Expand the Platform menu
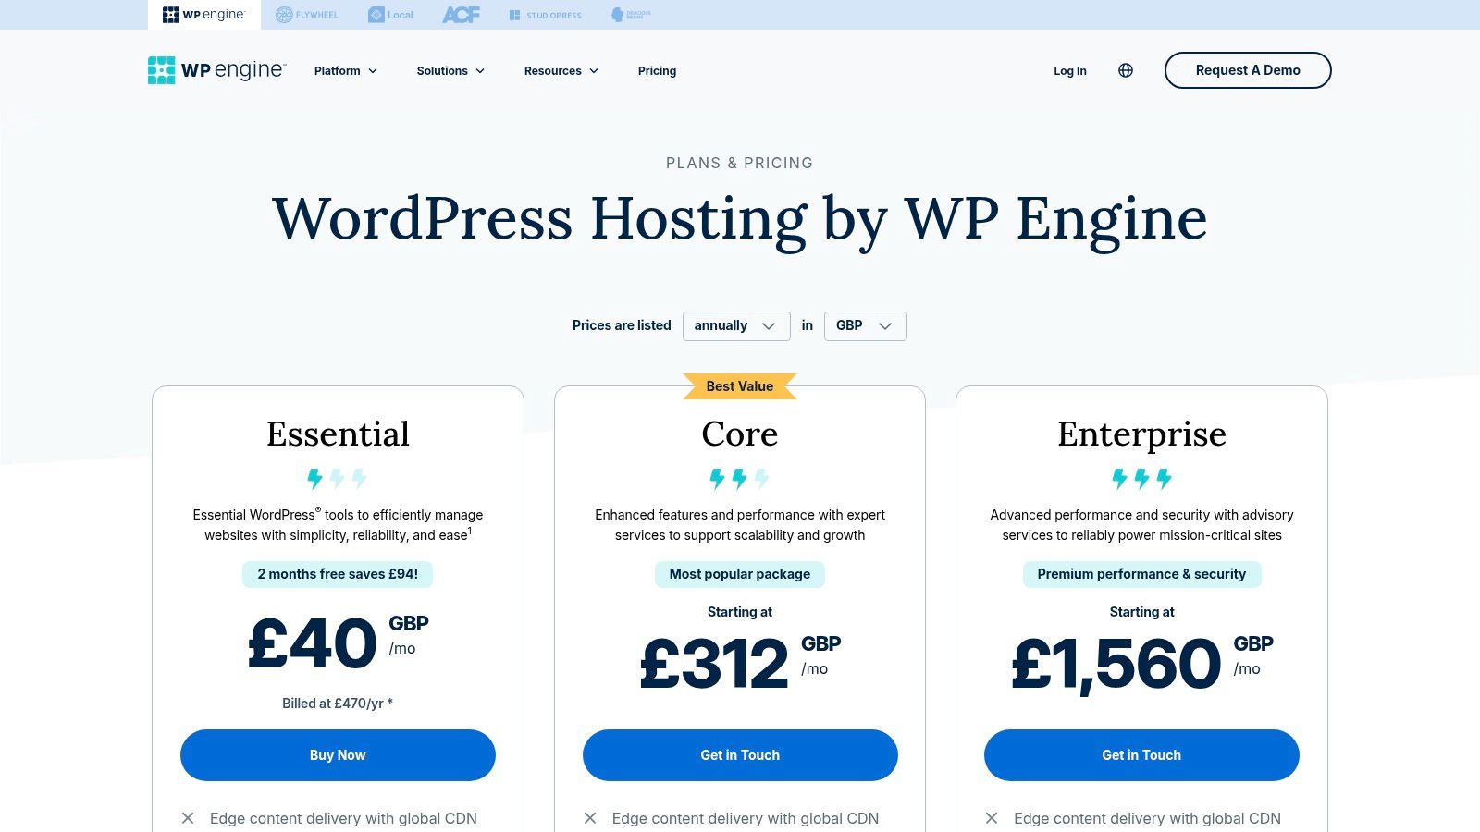 pos(346,71)
